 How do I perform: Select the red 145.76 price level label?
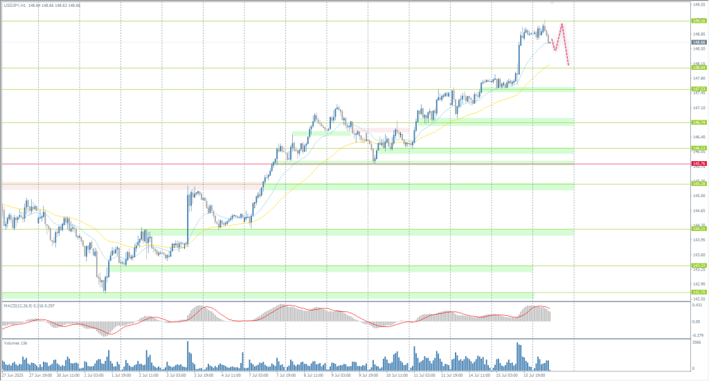click(698, 164)
